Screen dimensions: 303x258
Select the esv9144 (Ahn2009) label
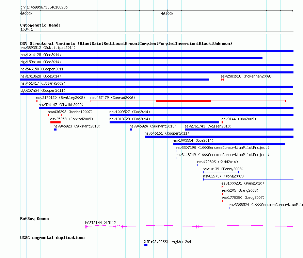tap(239, 119)
